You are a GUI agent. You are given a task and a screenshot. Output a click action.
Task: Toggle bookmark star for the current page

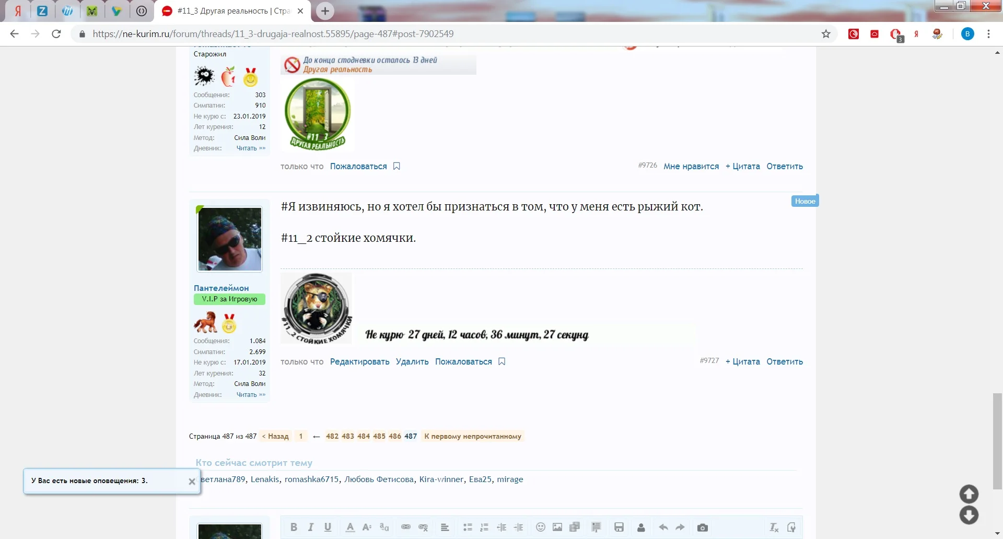(825, 33)
